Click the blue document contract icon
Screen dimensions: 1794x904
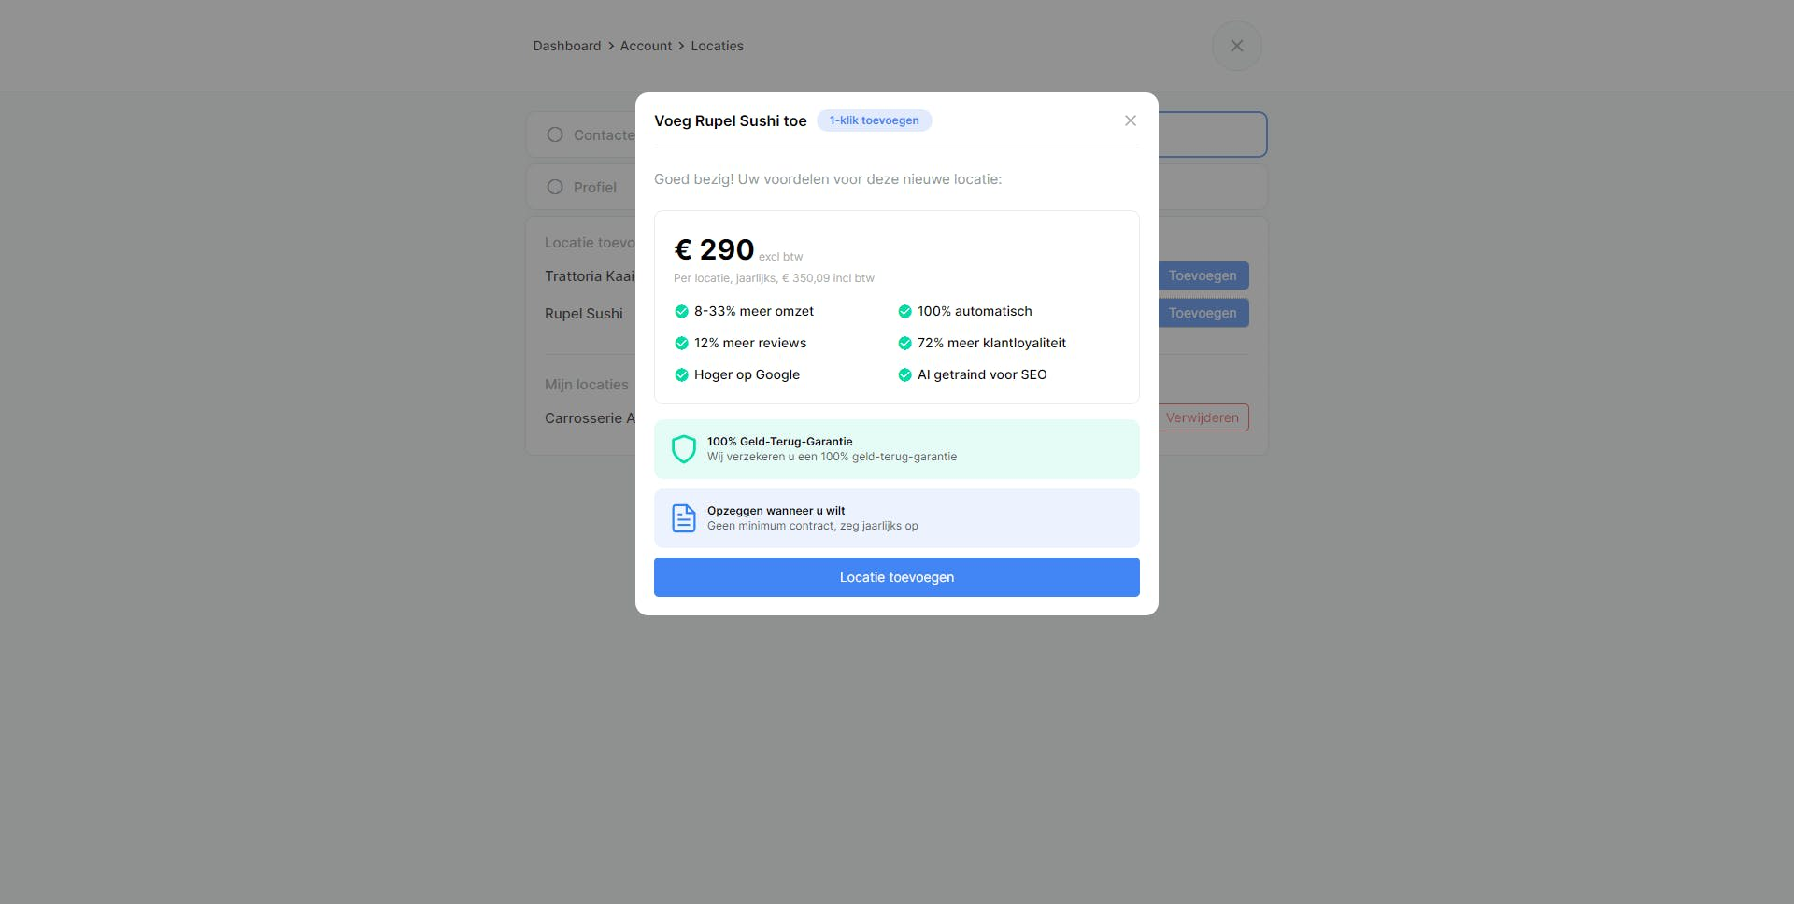point(684,518)
